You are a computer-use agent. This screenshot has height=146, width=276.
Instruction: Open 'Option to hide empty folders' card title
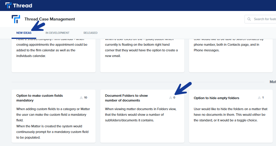217,98
